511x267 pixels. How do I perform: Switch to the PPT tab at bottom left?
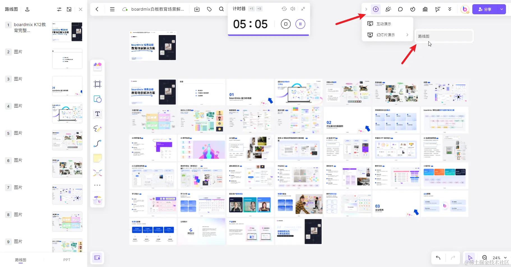[66, 260]
